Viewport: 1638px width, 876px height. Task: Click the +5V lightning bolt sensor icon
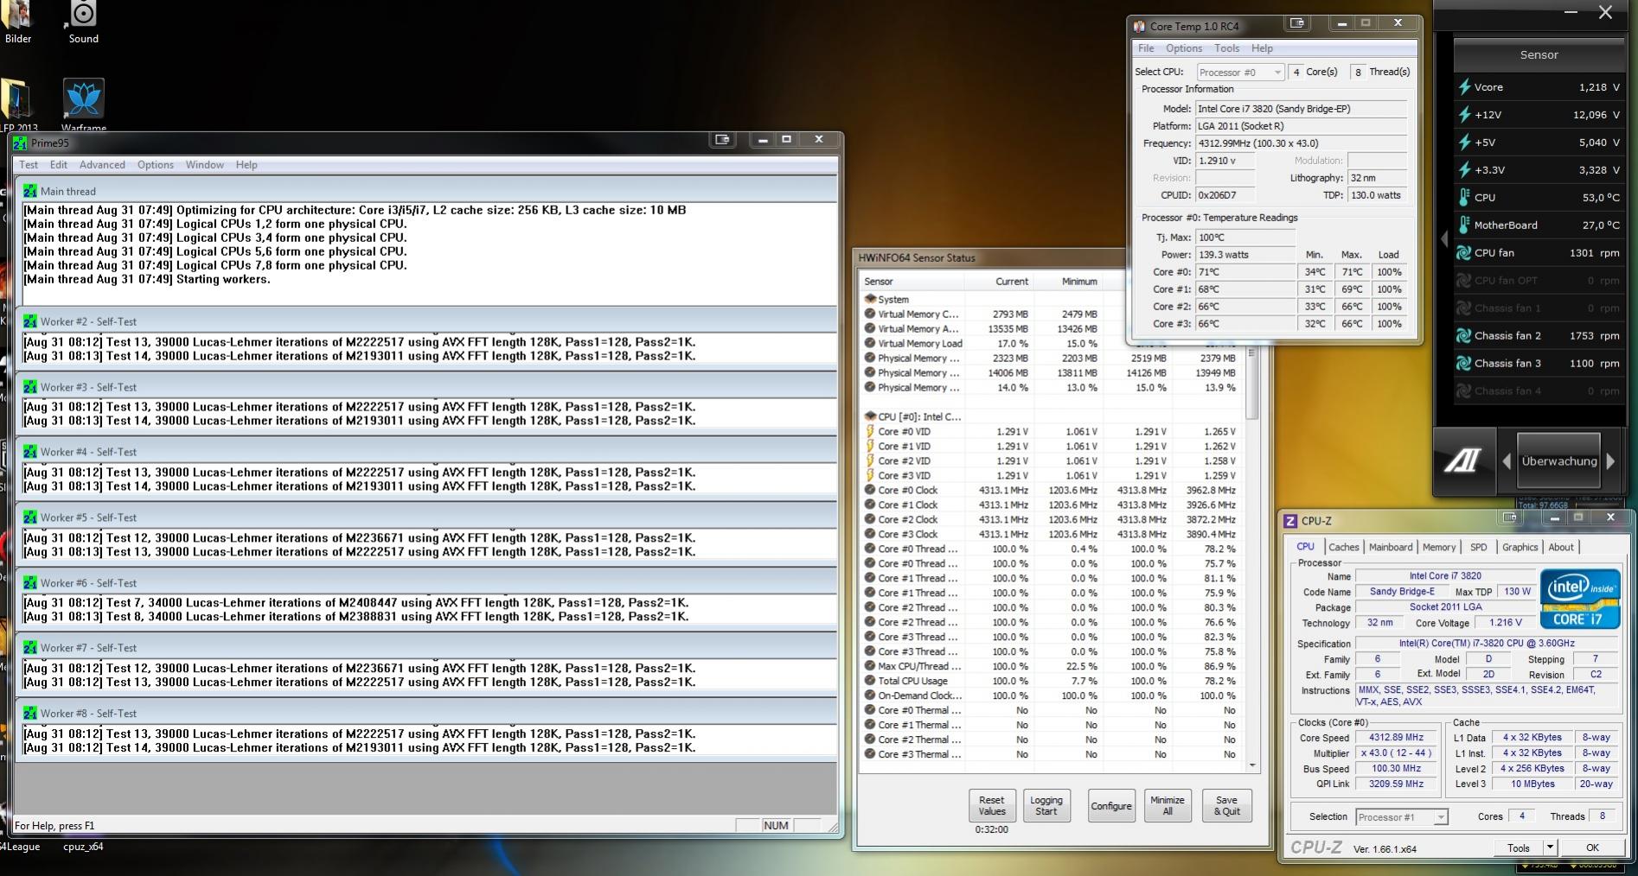coord(1464,143)
